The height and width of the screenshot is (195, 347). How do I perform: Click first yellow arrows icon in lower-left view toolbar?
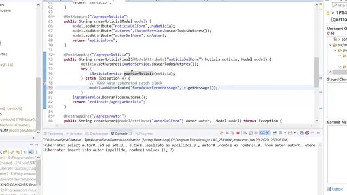tap(12, 152)
